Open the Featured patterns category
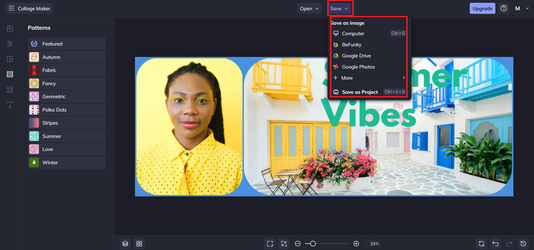 [67, 44]
